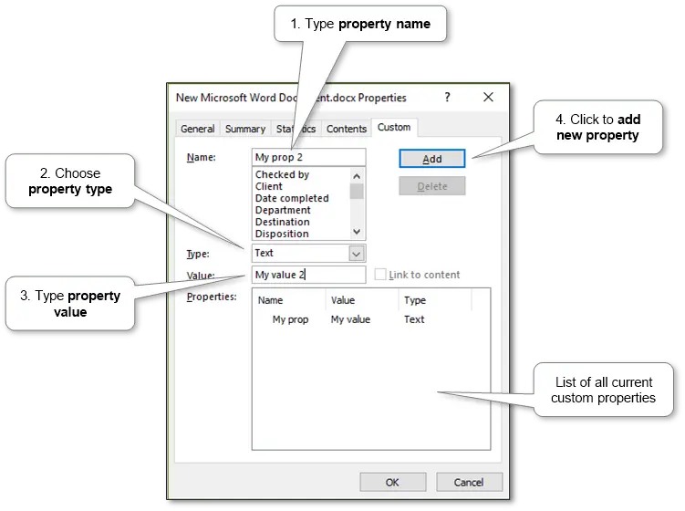The height and width of the screenshot is (511, 685).
Task: Toggle the Link to content checkbox
Action: click(380, 275)
